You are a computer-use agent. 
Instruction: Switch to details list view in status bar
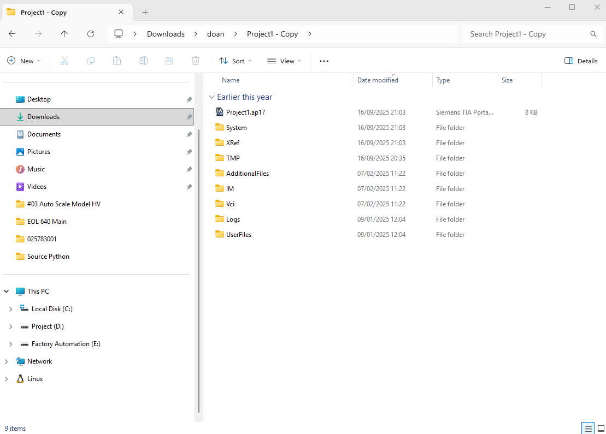tap(588, 428)
